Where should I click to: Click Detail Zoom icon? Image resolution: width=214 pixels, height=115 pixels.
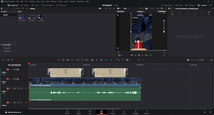(x=122, y=60)
